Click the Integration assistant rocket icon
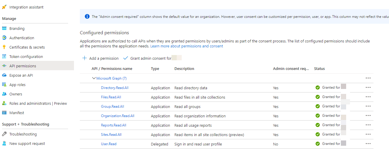The width and height of the screenshot is (389, 151). (x=4, y=7)
